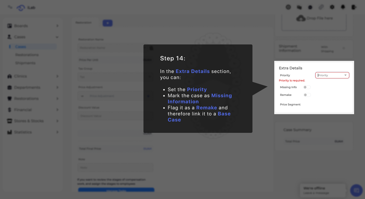Screen dimensions: 365x199
Task: Click the Boards sidebar icon
Action: pyautogui.click(x=10, y=26)
